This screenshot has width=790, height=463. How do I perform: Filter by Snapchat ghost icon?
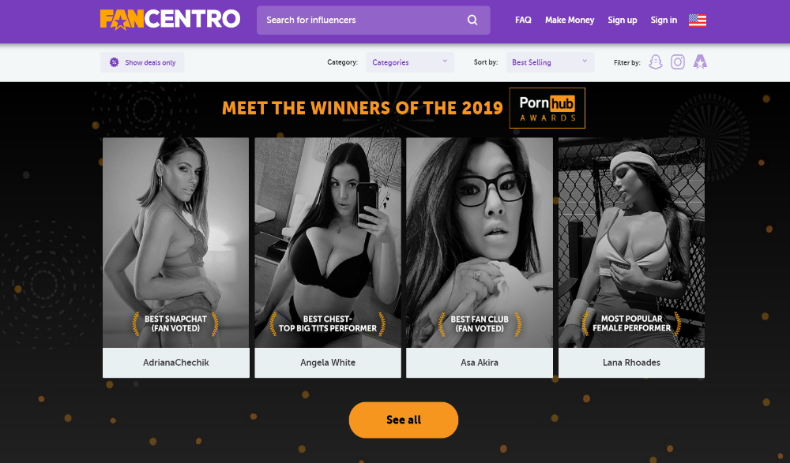pyautogui.click(x=656, y=62)
